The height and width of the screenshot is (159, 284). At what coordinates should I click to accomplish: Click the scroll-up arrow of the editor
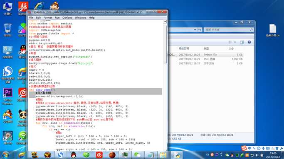(x=165, y=22)
